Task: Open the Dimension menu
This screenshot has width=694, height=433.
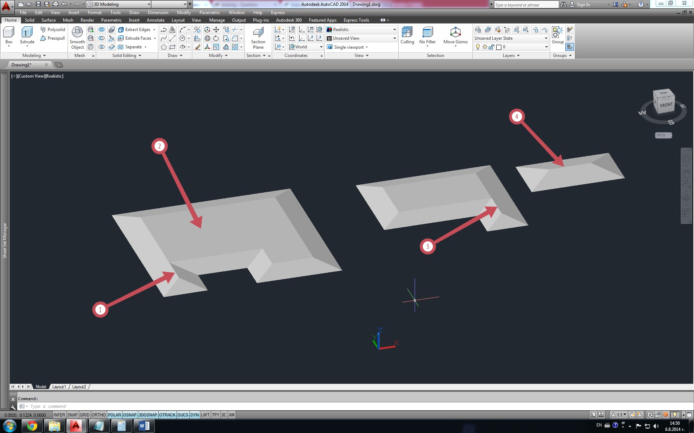Action: coord(158,13)
